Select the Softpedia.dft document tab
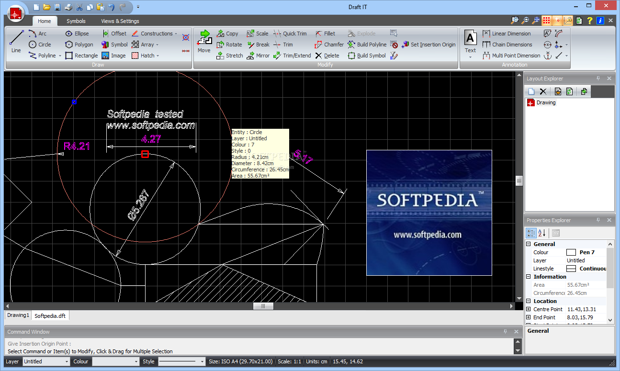 pos(50,316)
